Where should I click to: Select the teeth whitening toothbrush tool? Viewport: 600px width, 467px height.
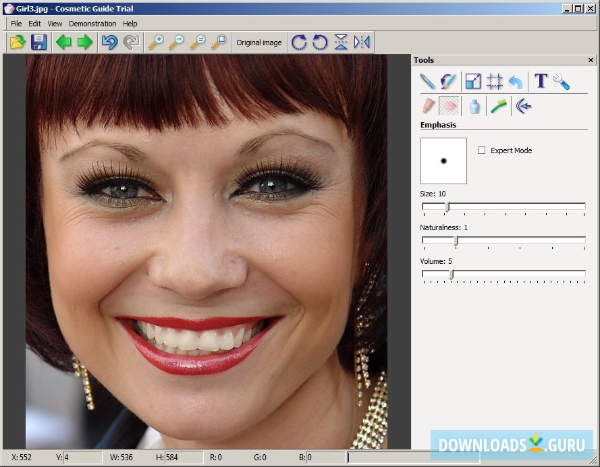(x=499, y=106)
